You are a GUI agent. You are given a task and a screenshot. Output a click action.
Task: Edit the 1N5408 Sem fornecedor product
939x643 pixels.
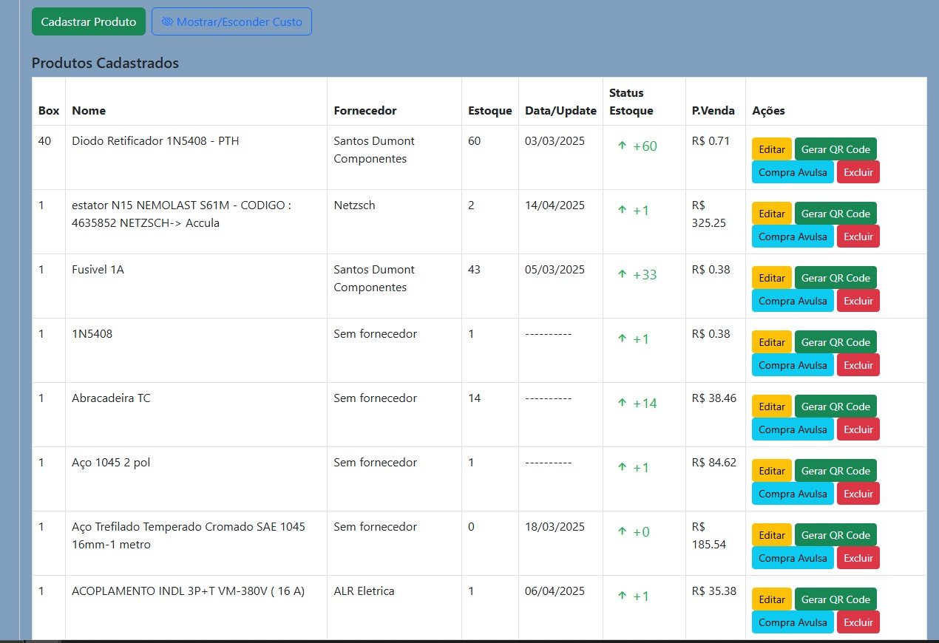(x=772, y=342)
